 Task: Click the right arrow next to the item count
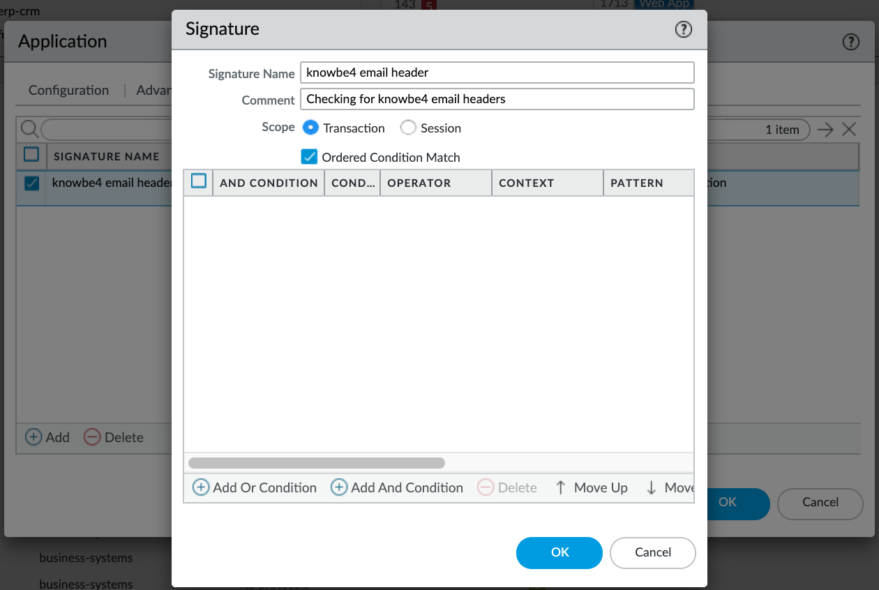click(826, 129)
